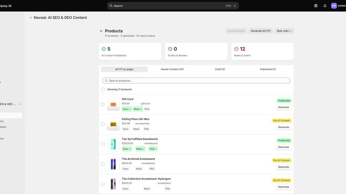Image resolution: width=346 pixels, height=194 pixels.
Task: Click into the Search products field
Action: pos(196,81)
